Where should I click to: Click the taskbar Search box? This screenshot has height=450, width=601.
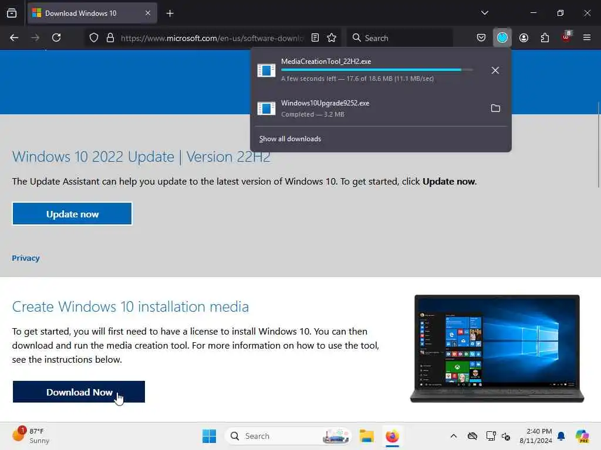288,436
